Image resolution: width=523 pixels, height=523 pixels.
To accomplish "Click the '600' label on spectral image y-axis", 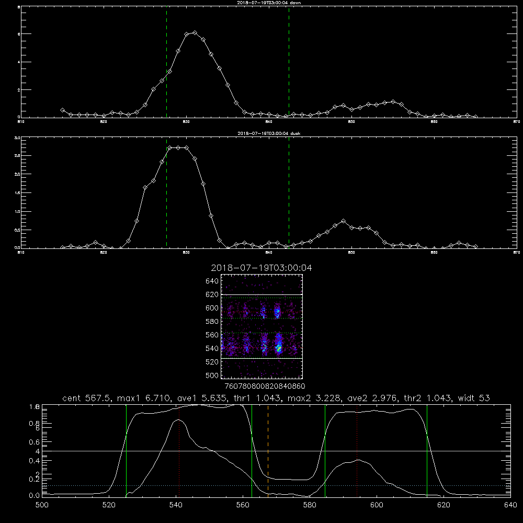I will pos(212,308).
